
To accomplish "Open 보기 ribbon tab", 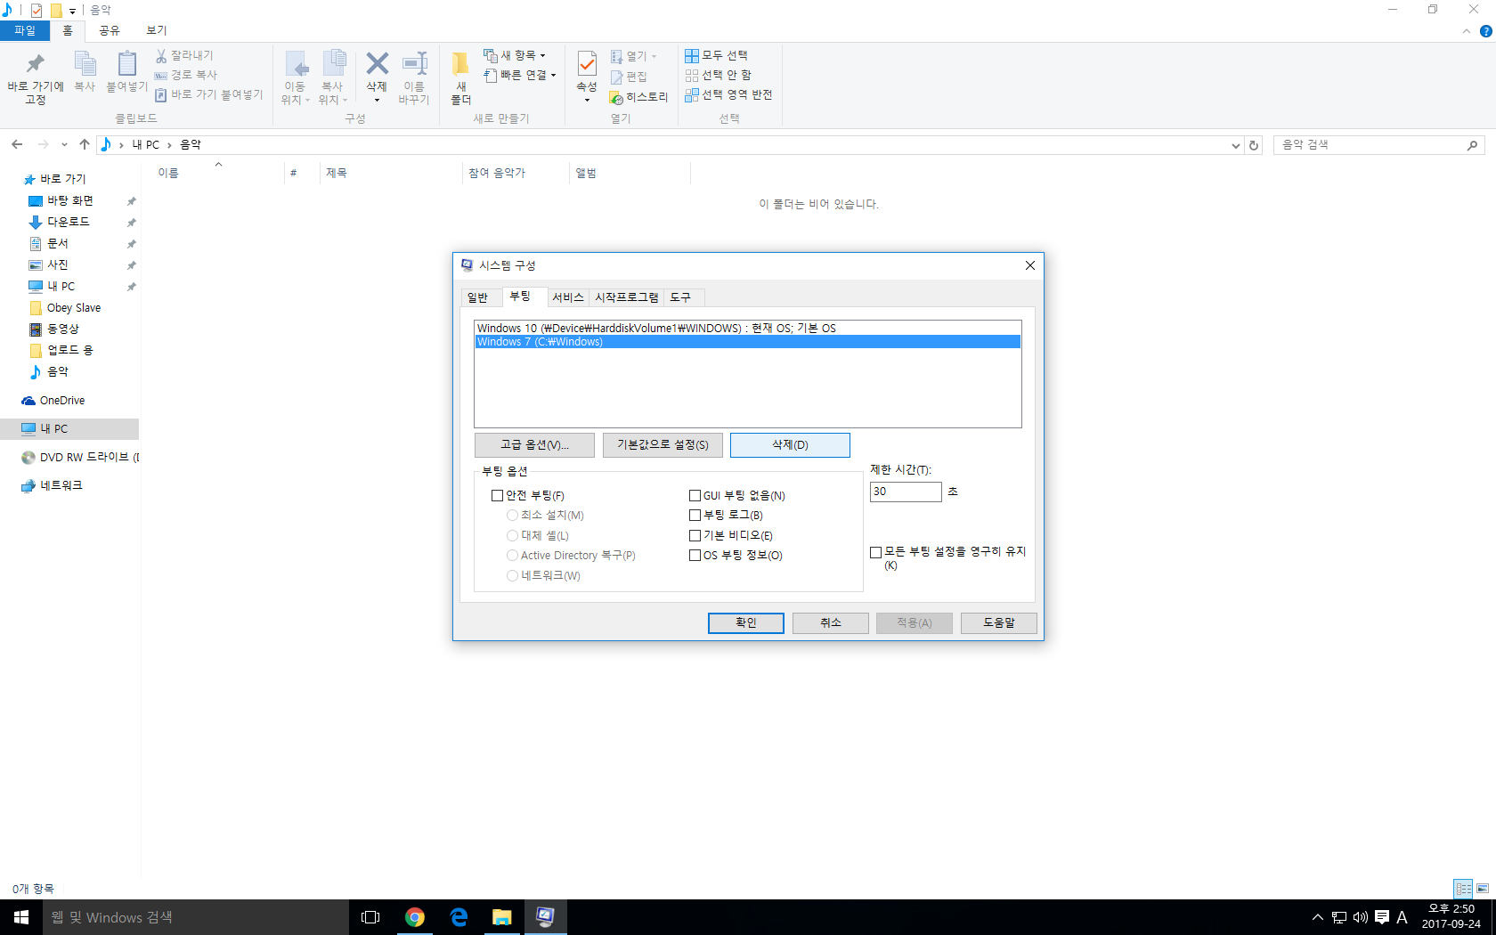I will coord(157,30).
